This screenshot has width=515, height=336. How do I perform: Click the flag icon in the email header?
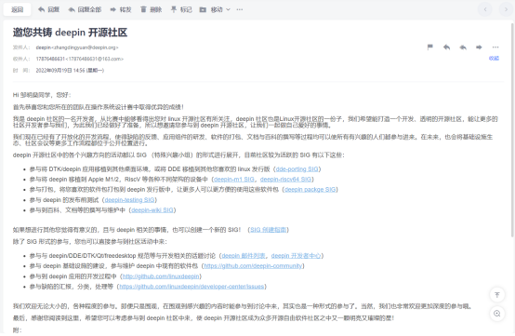coord(429,47)
